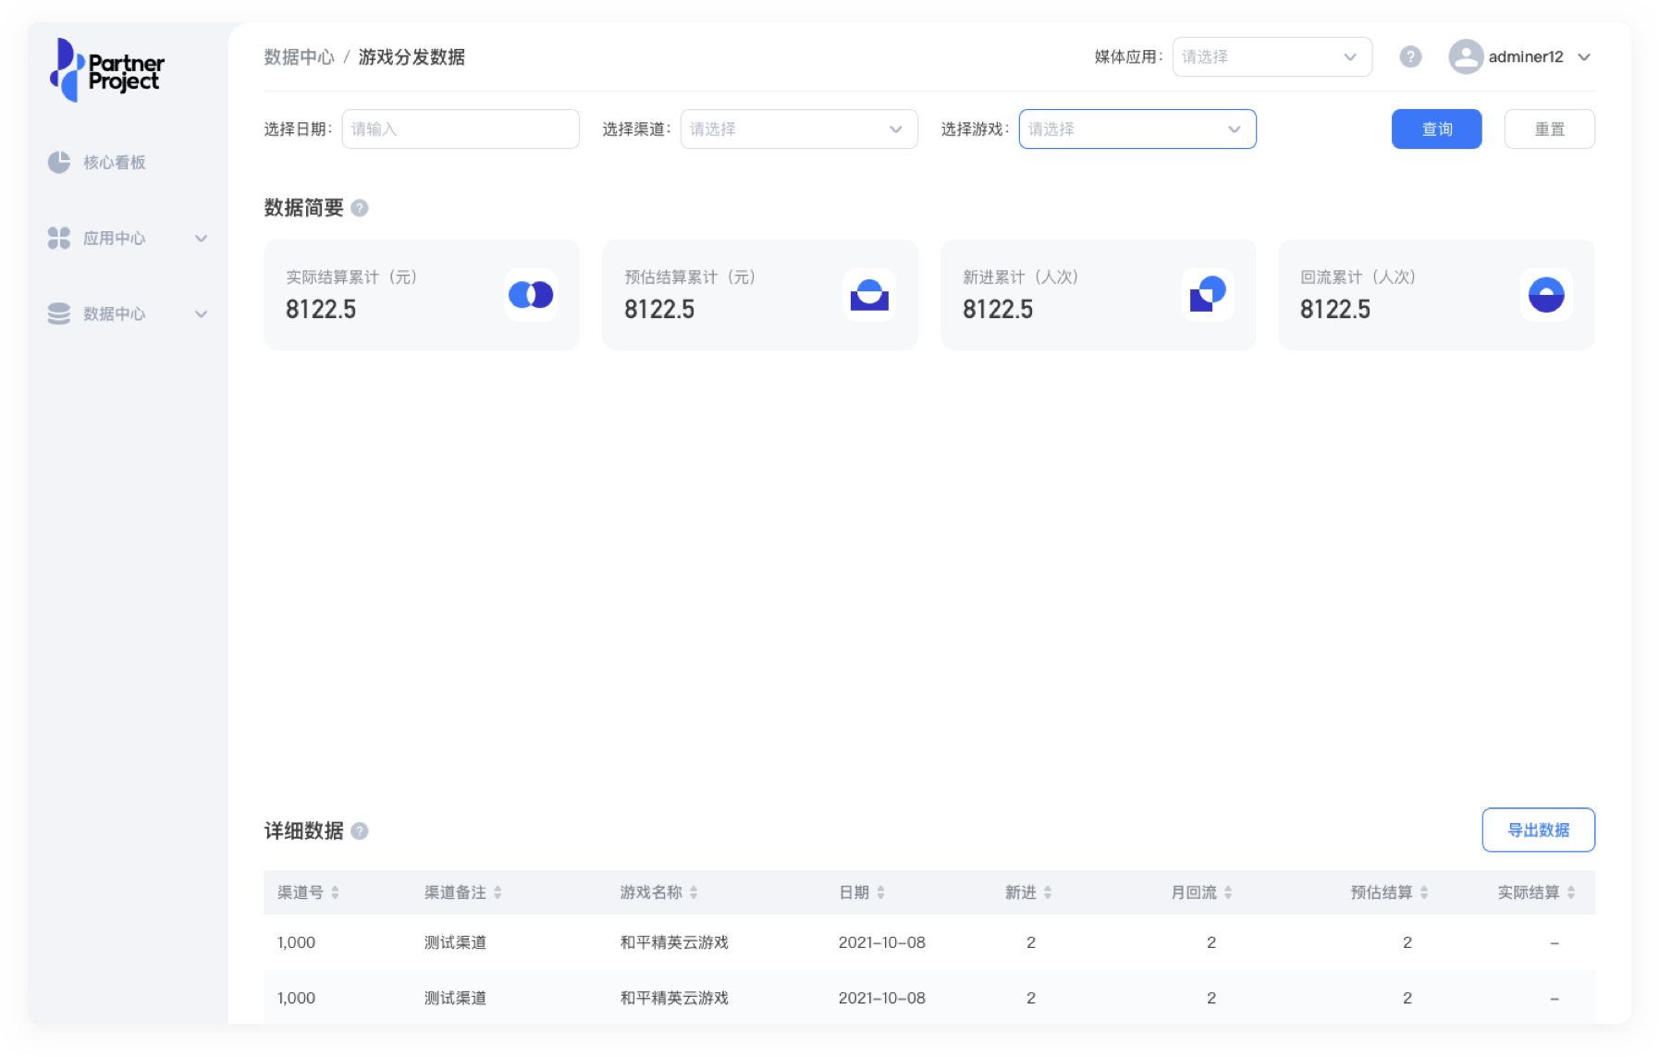Click the 导出数据 button

(1538, 830)
